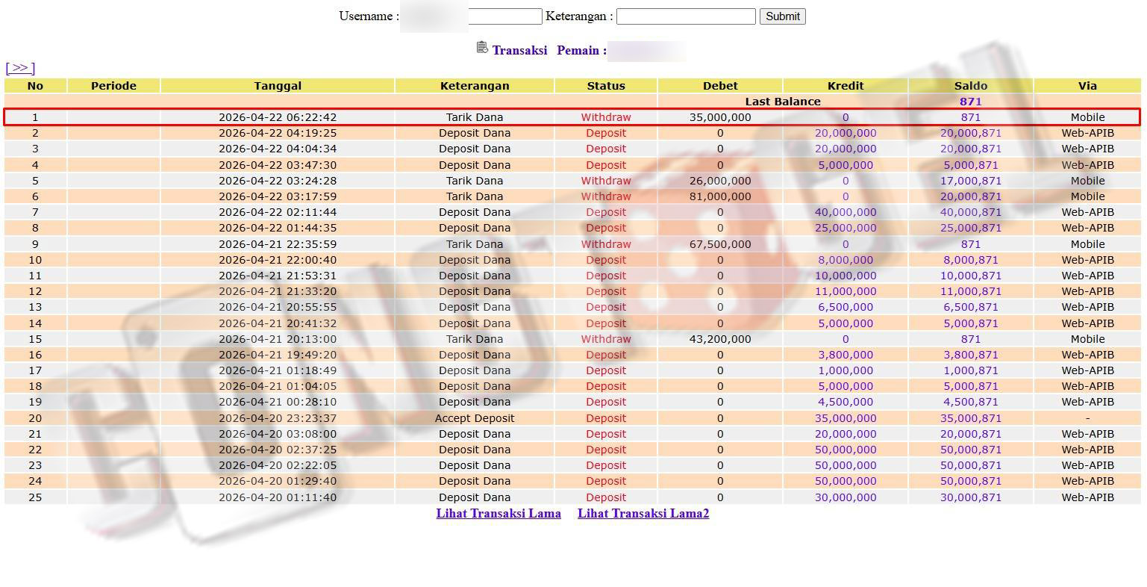Select the date 2026-04-20 23:23:37
Image resolution: width=1147 pixels, height=587 pixels.
click(278, 418)
